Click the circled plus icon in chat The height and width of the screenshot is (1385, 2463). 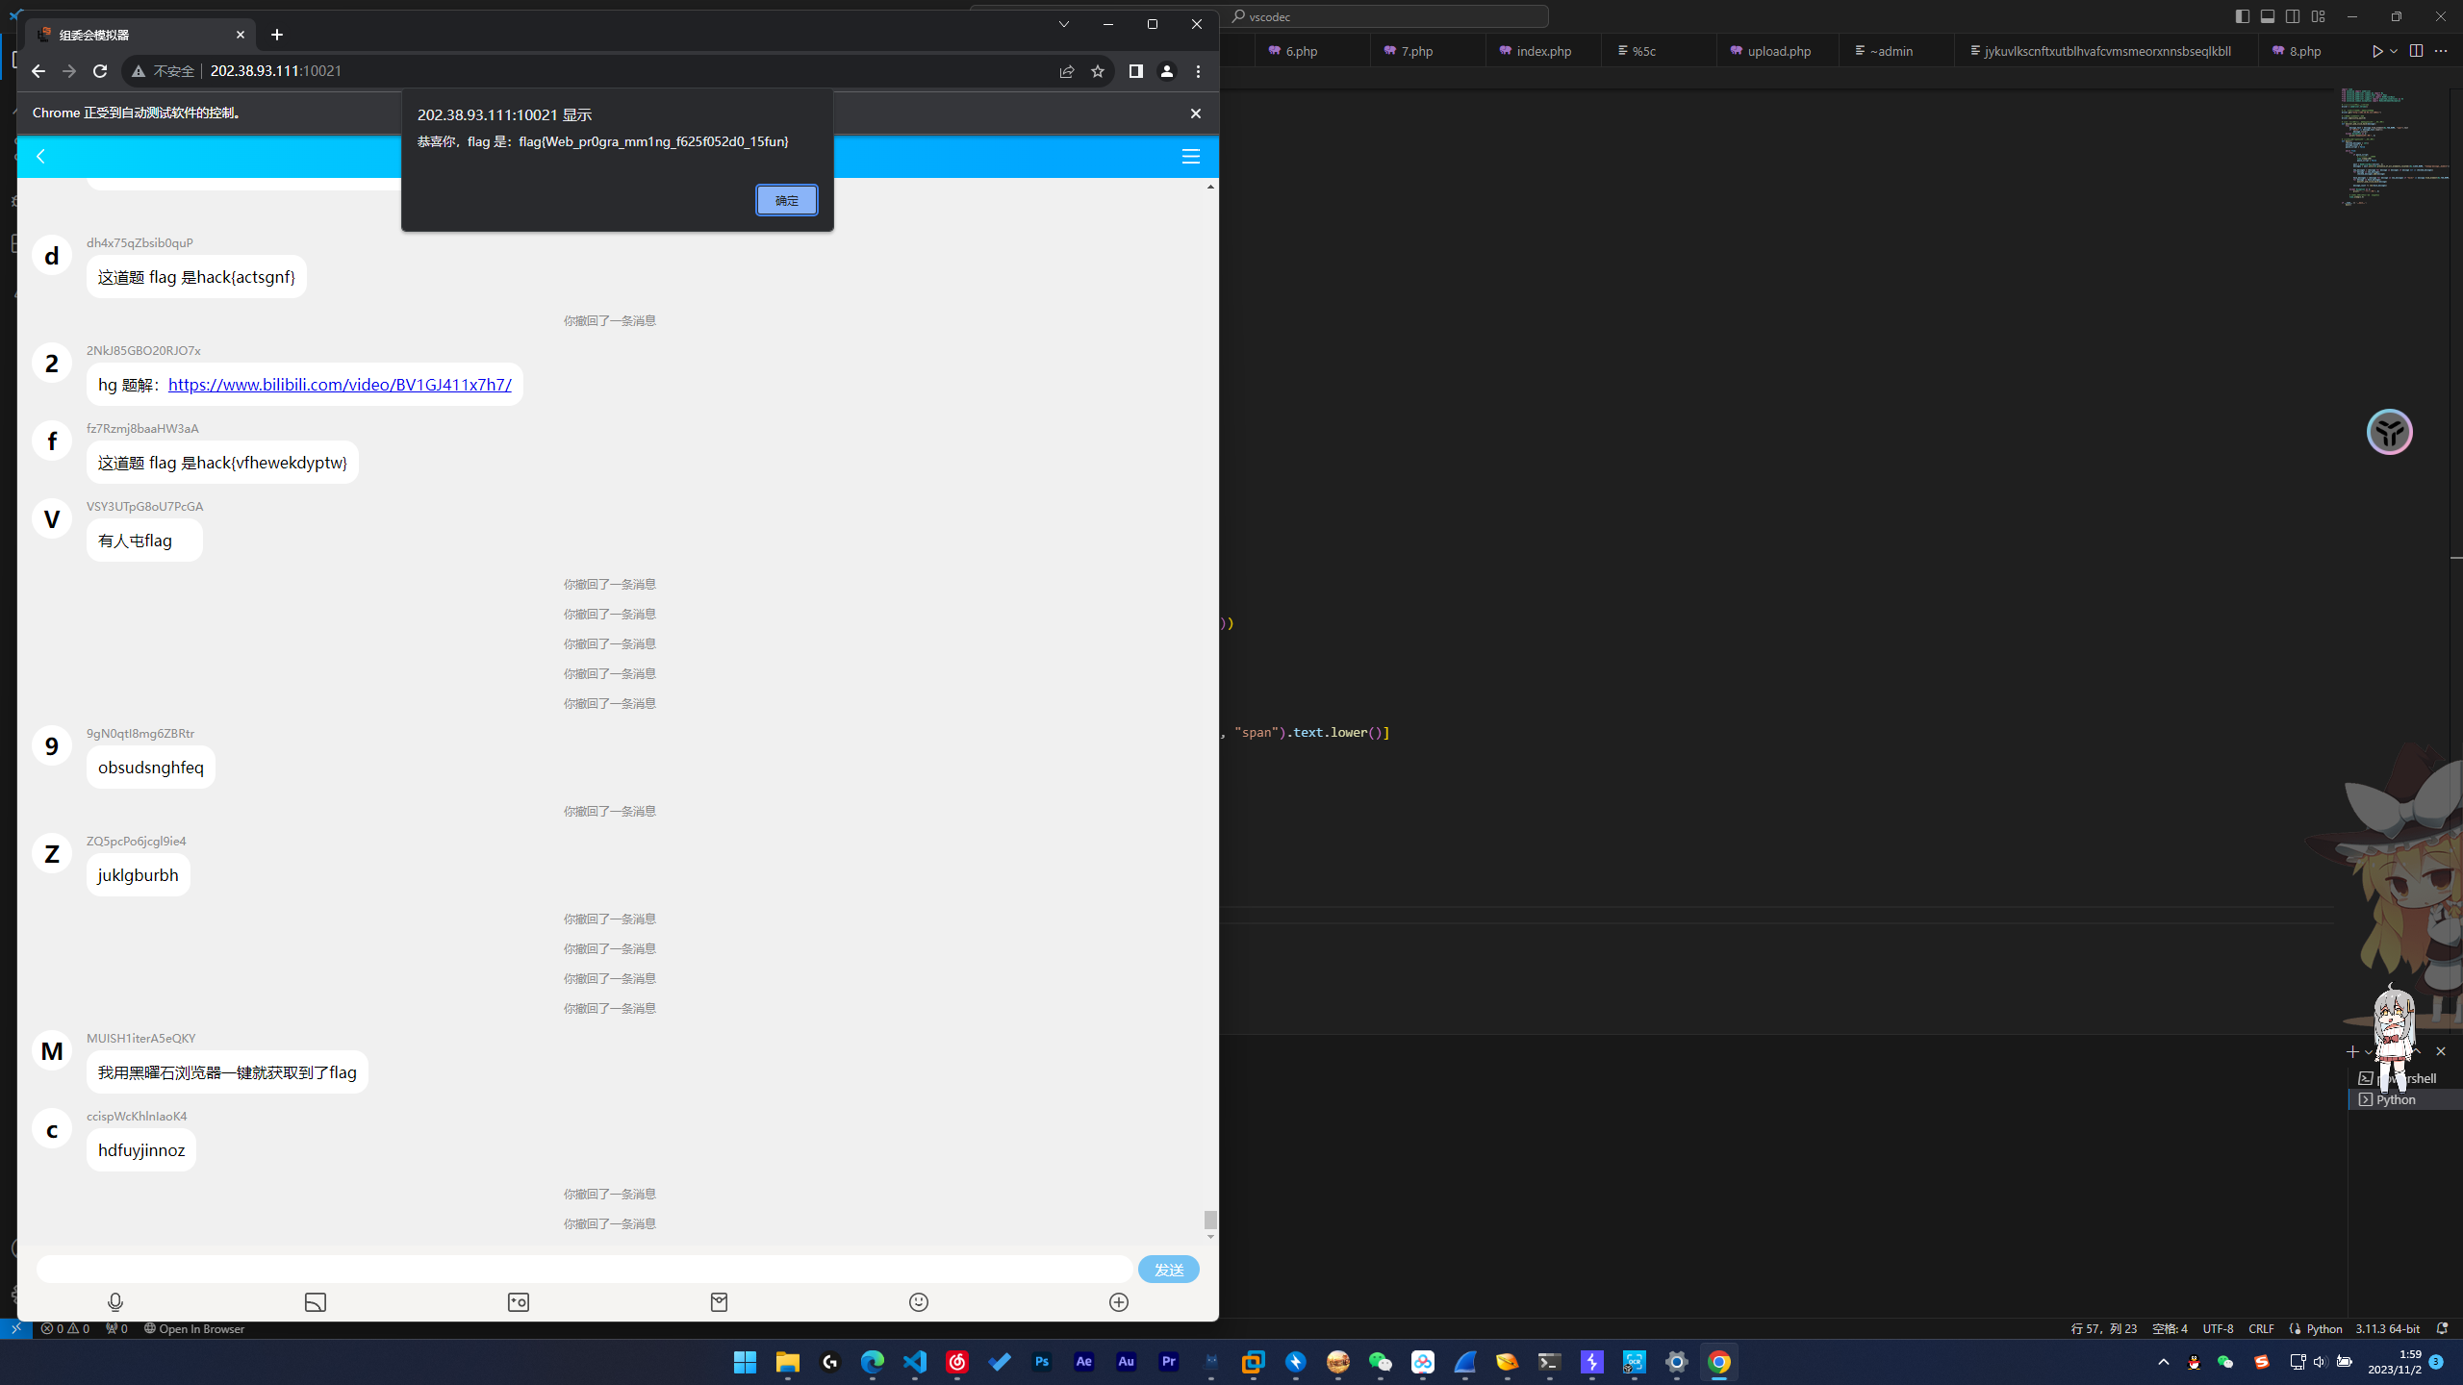point(1119,1302)
